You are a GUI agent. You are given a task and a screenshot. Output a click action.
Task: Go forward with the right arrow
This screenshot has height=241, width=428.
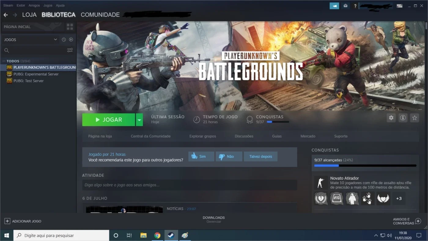click(x=15, y=15)
